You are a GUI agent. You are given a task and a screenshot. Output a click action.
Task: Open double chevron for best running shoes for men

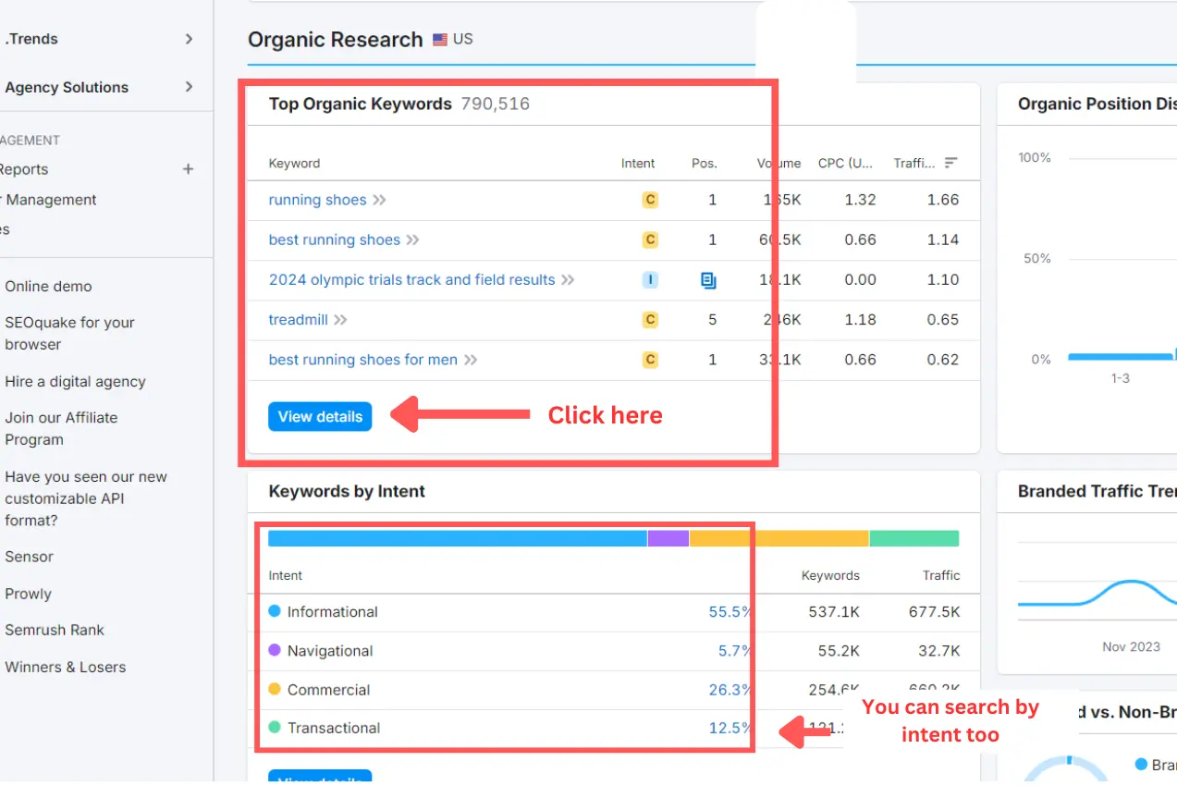(x=471, y=360)
